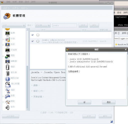Click install-arrow icon in first package row
The height and width of the screenshot is (124, 128).
click(38, 35)
